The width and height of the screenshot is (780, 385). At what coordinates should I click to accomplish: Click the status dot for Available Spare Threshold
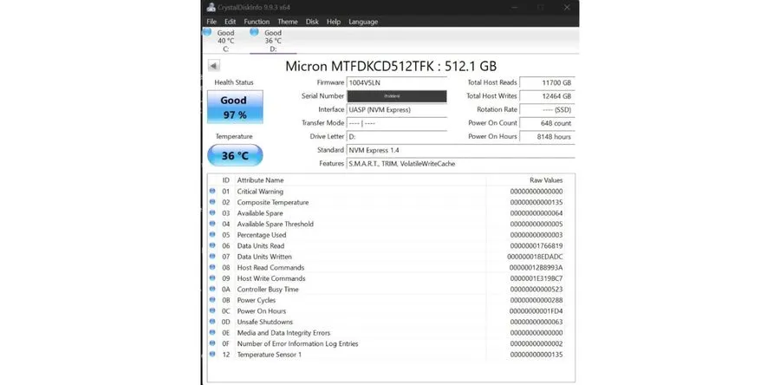[212, 224]
